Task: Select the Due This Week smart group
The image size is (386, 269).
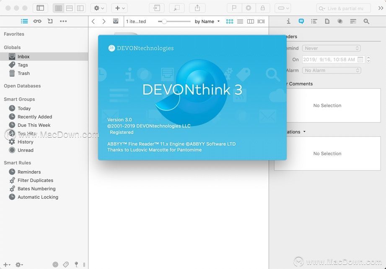Action: pos(44,125)
